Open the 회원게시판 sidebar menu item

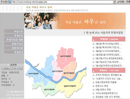[14, 48]
